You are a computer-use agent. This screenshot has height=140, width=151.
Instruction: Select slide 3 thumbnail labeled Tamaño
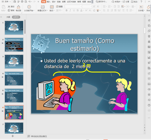pos(14,62)
